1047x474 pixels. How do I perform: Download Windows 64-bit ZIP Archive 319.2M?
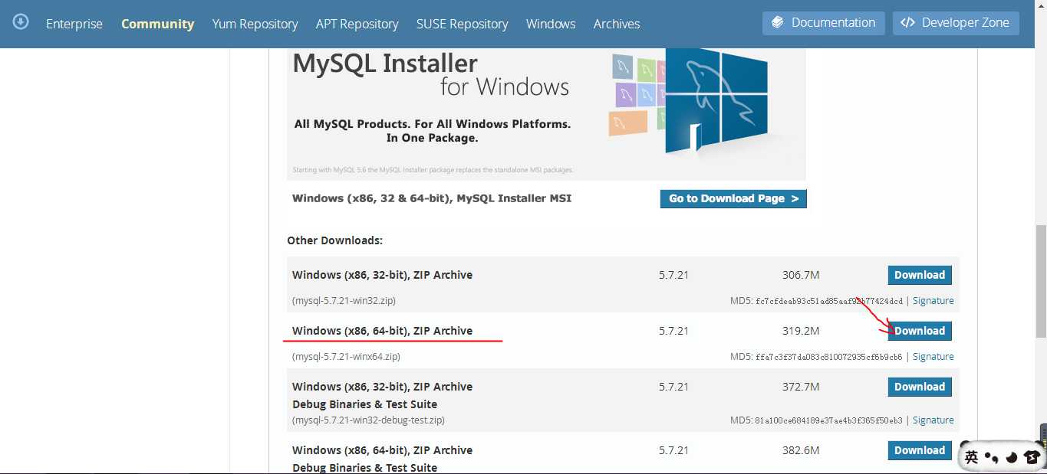pos(920,331)
